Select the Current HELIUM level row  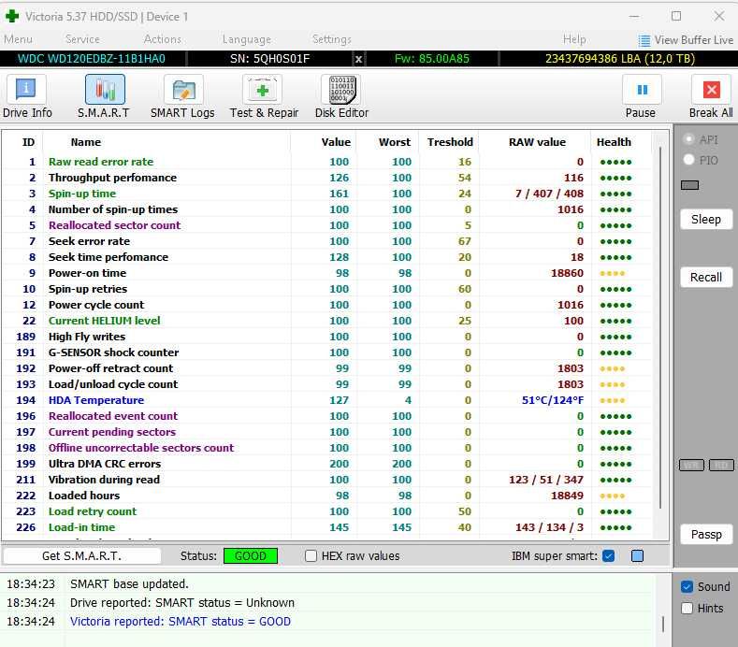(x=327, y=321)
